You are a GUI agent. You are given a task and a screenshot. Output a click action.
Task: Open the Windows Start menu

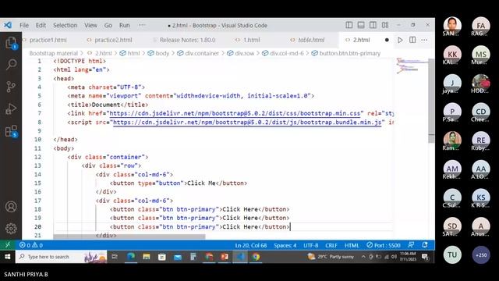pyautogui.click(x=8, y=257)
